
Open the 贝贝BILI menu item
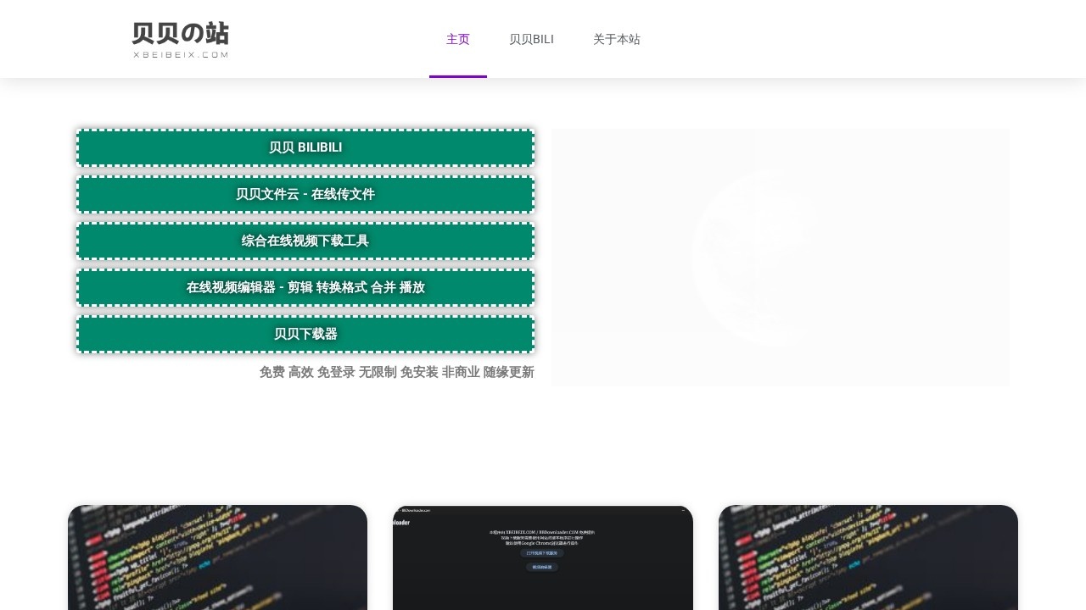(x=531, y=39)
